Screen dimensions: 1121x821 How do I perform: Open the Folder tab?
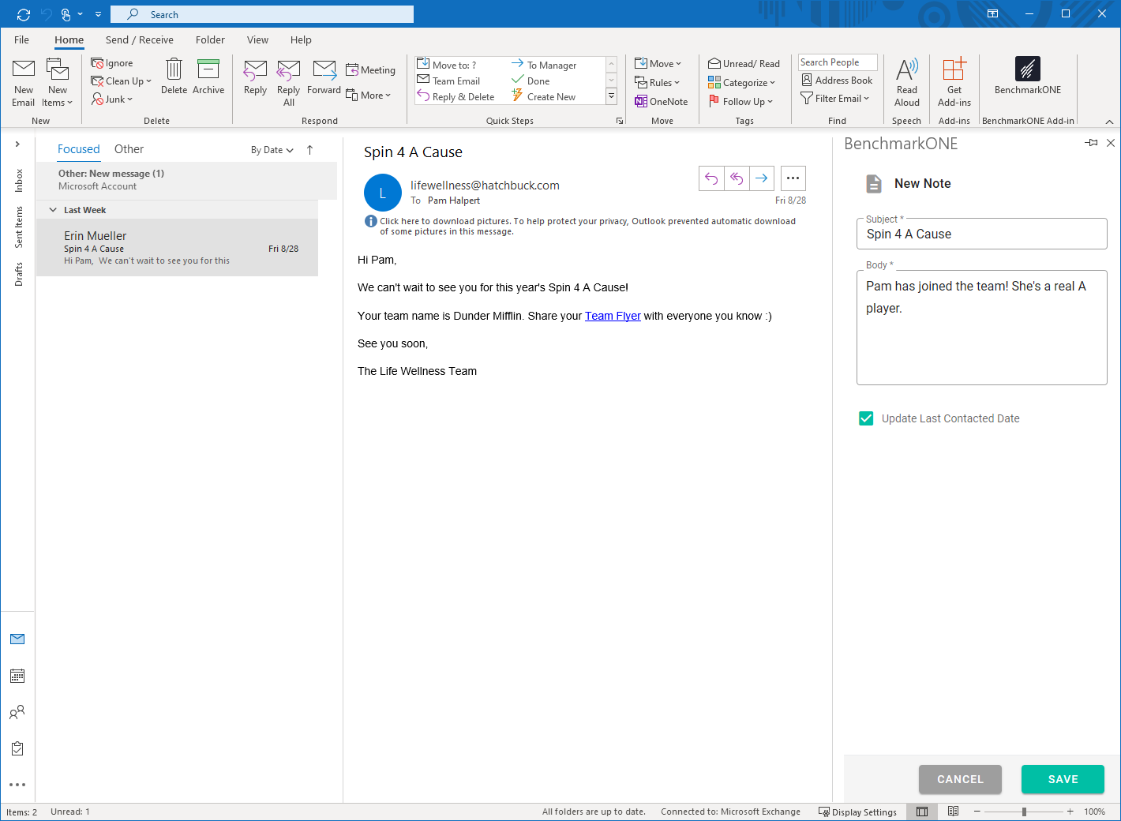coord(210,39)
